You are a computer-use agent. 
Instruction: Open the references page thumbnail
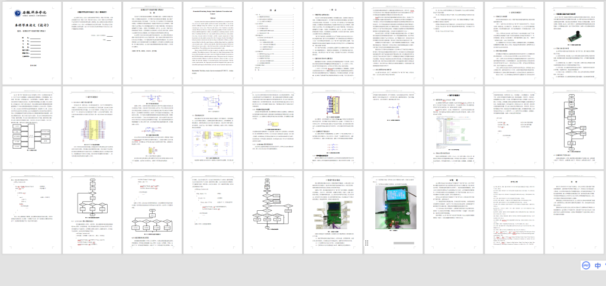[514, 212]
